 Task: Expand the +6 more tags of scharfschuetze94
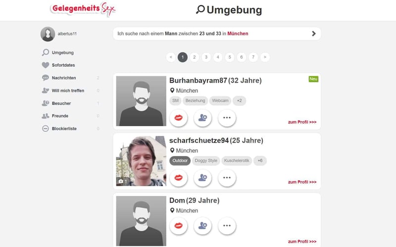260,161
